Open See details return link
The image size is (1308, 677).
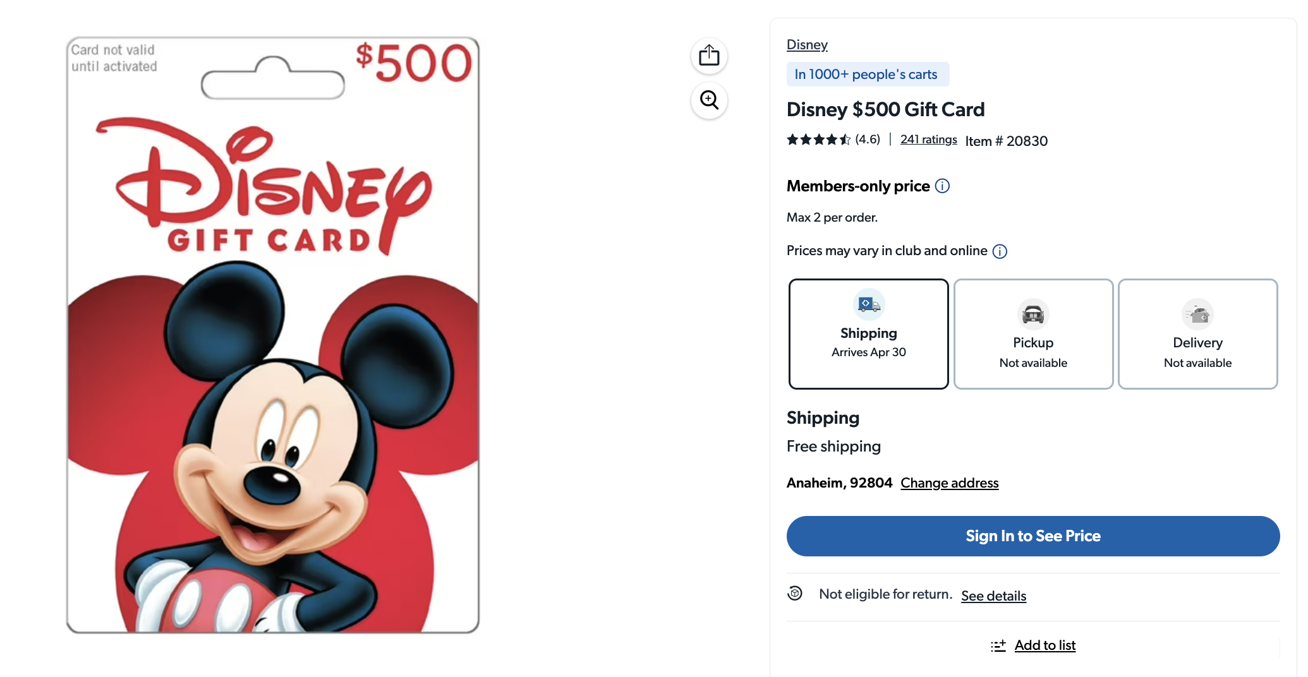click(x=993, y=596)
